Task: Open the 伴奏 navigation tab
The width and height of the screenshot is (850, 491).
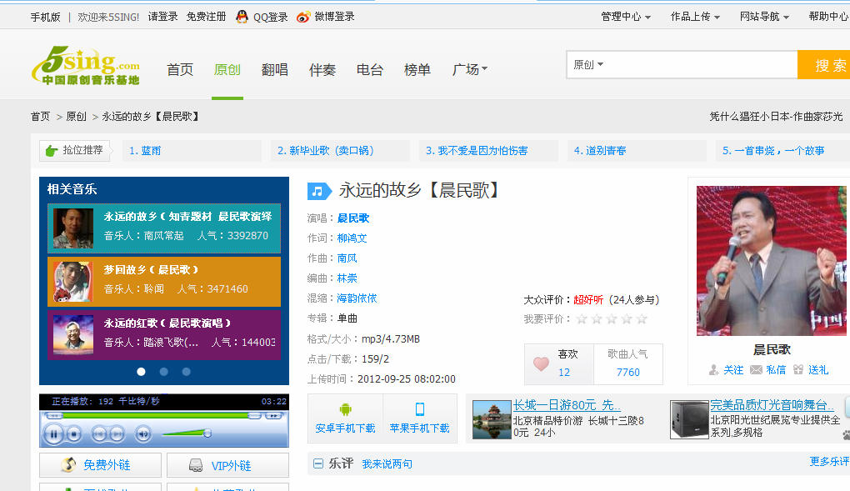Action: (x=322, y=69)
